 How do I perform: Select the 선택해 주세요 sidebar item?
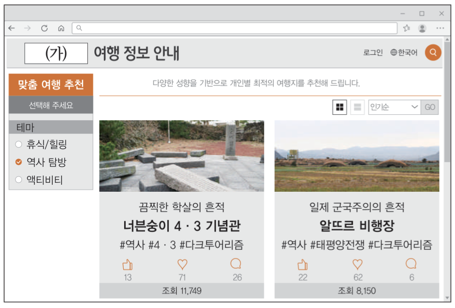(x=51, y=105)
